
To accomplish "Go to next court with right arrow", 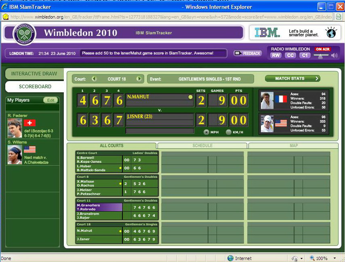I will click(x=139, y=79).
